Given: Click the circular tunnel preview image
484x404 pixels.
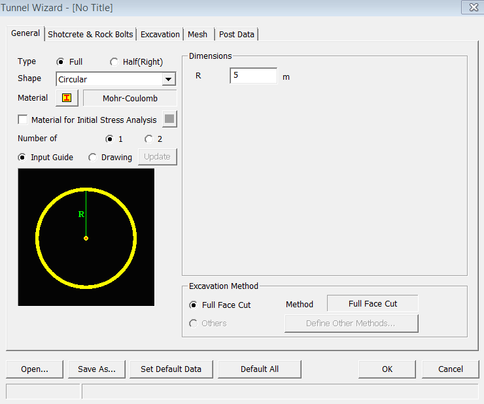Looking at the screenshot, I should (86, 237).
